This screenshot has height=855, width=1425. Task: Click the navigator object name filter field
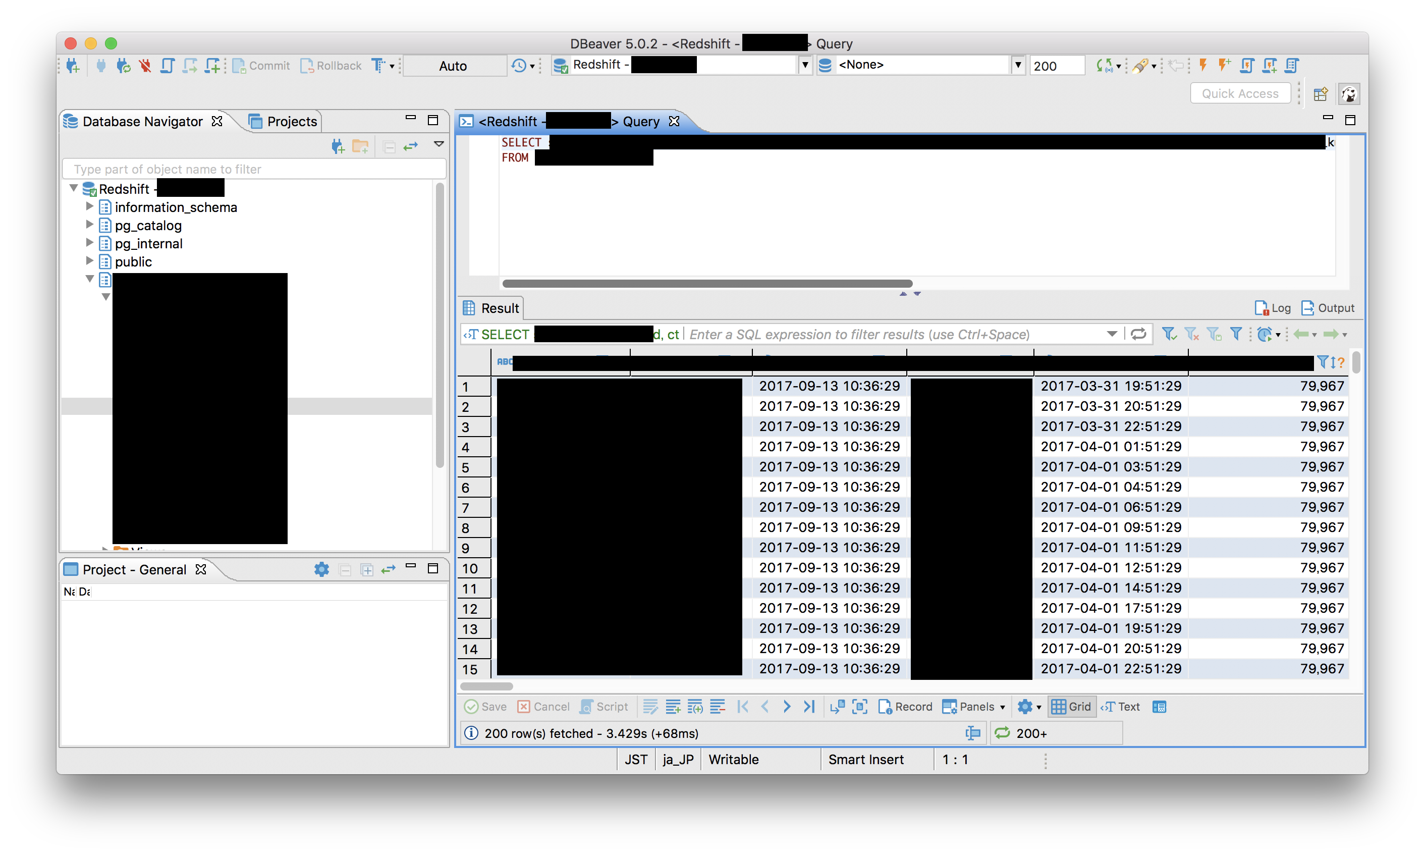coord(253,170)
